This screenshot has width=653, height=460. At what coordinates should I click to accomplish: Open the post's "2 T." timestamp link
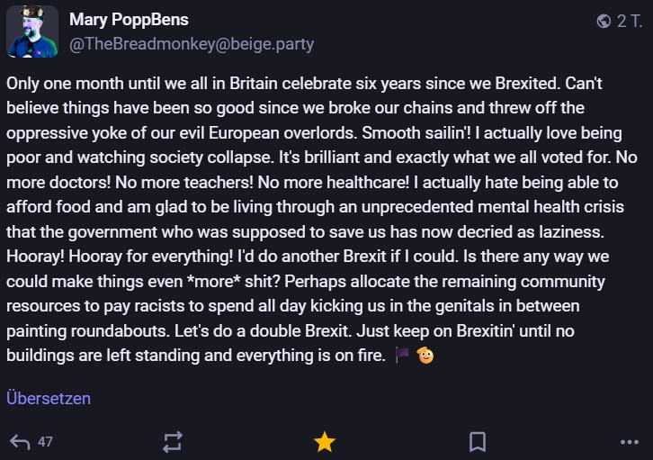pos(629,21)
